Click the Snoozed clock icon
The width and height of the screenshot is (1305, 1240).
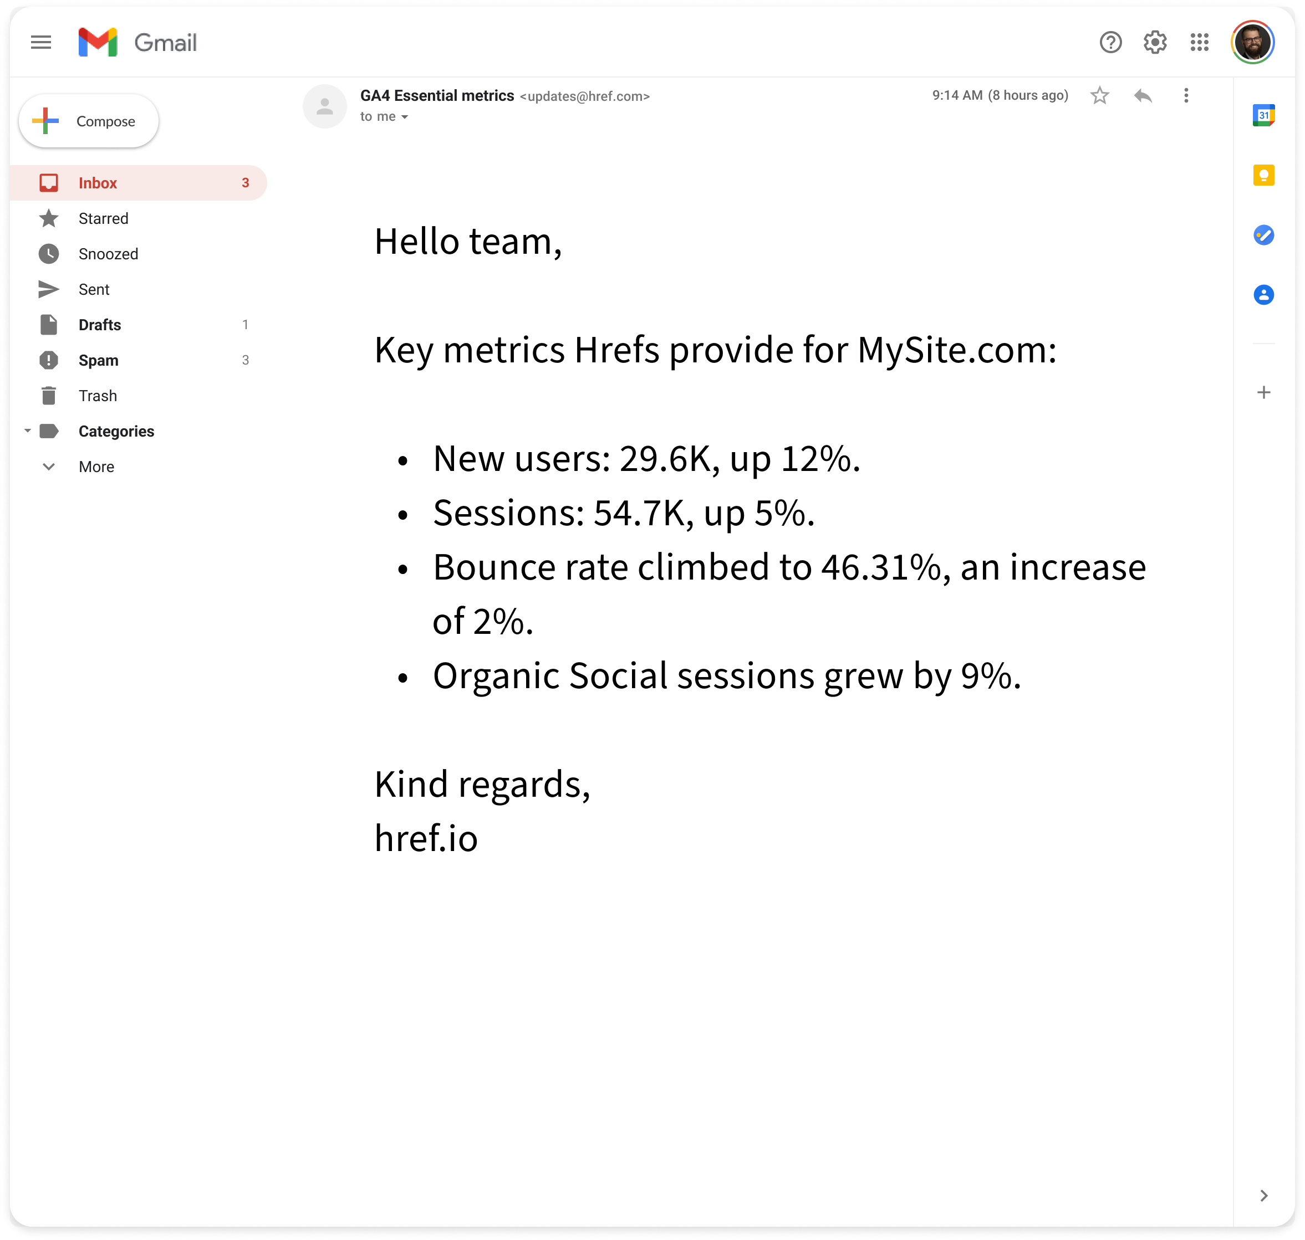tap(48, 254)
